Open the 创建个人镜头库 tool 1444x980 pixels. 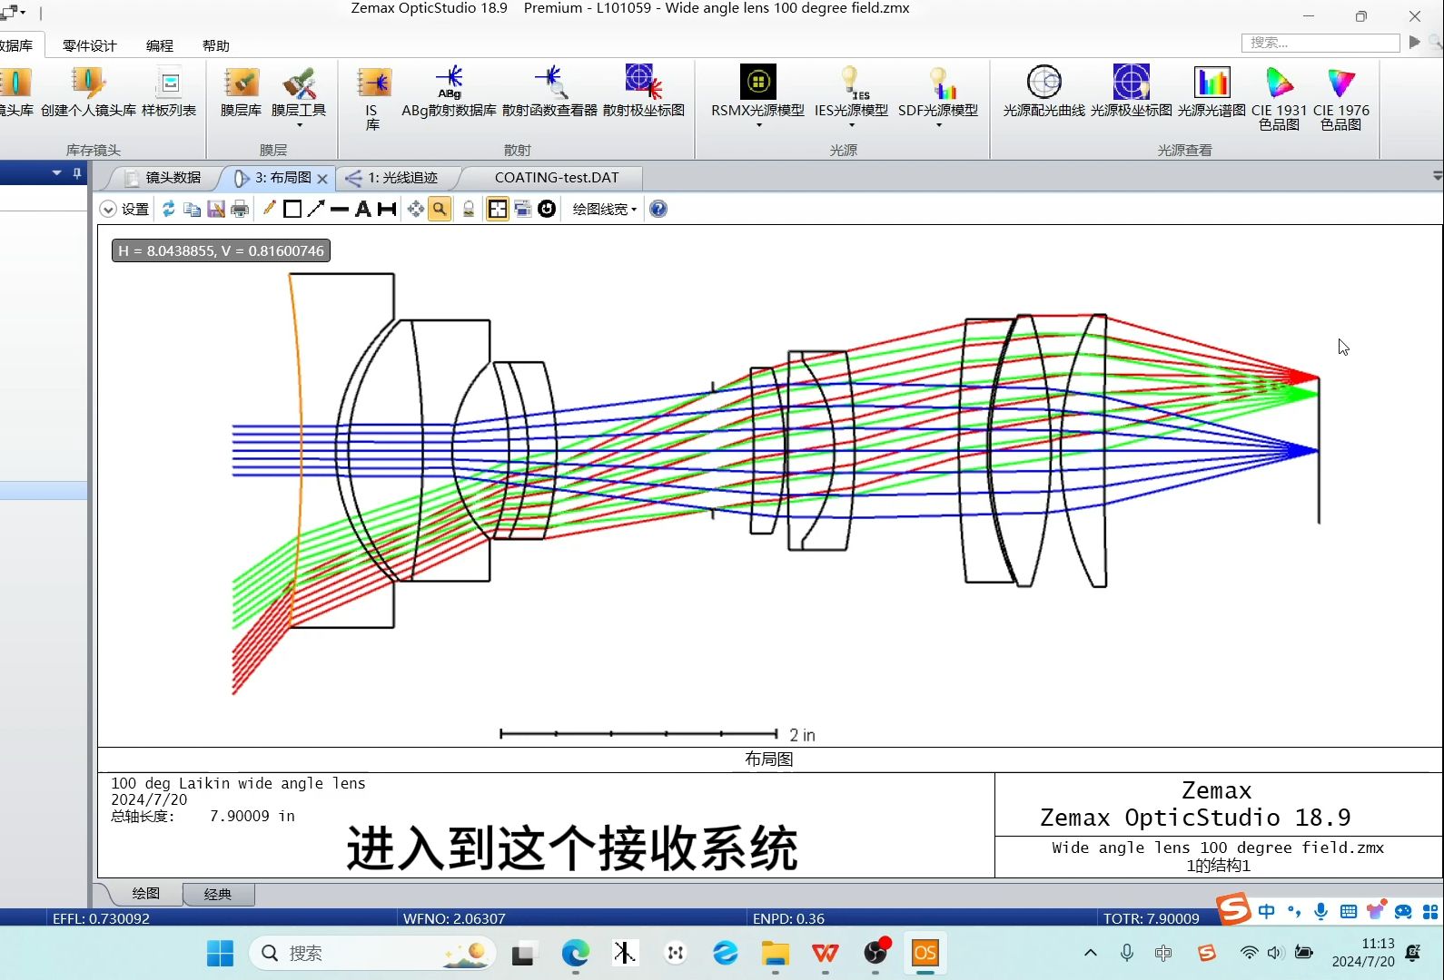(88, 92)
